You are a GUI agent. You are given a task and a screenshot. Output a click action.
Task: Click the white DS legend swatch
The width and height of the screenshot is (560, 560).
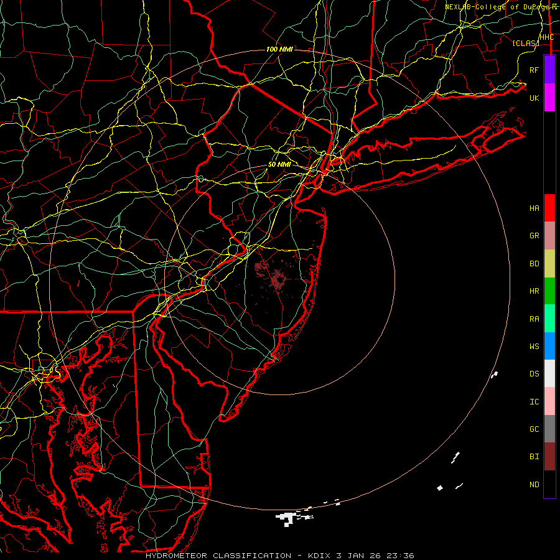click(x=549, y=373)
